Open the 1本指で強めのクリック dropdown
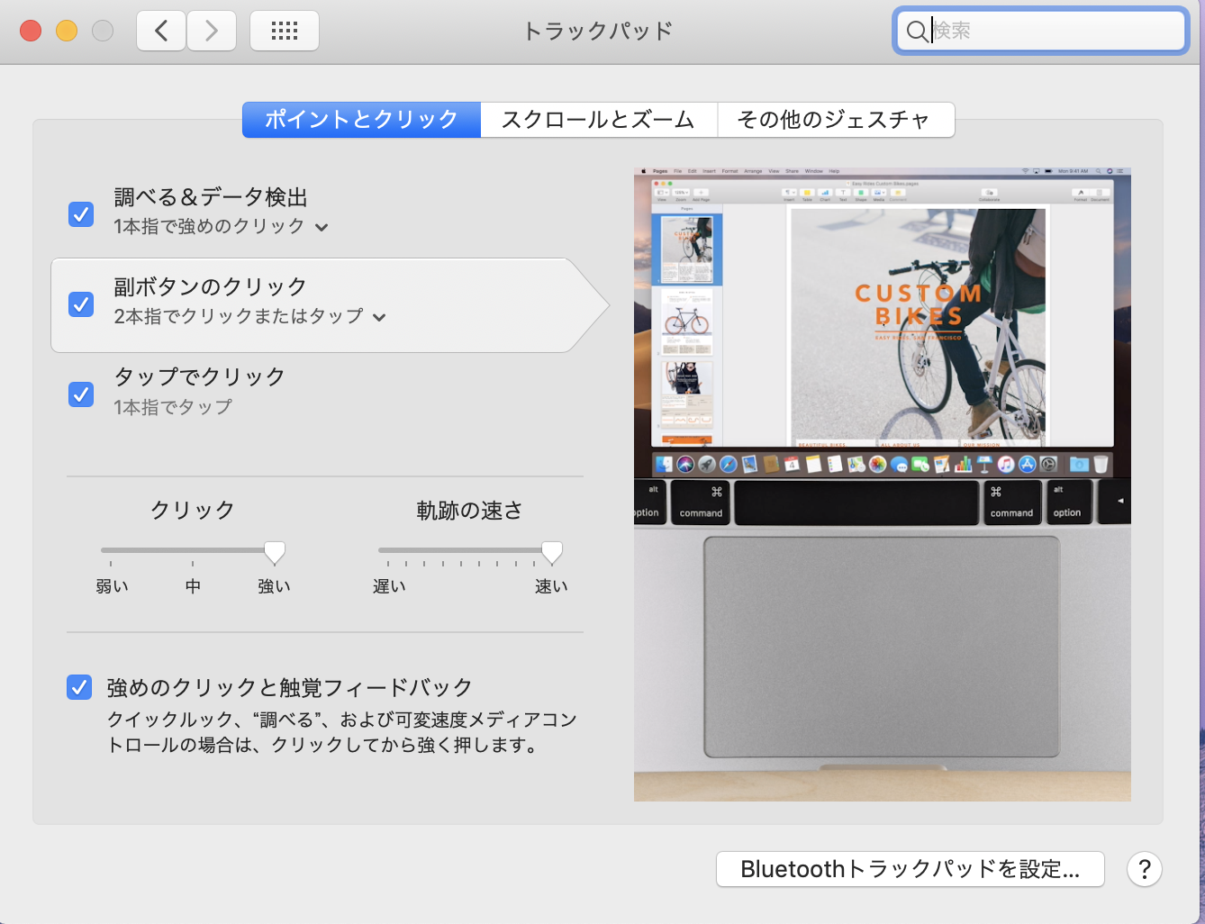This screenshot has height=924, width=1205. click(322, 228)
